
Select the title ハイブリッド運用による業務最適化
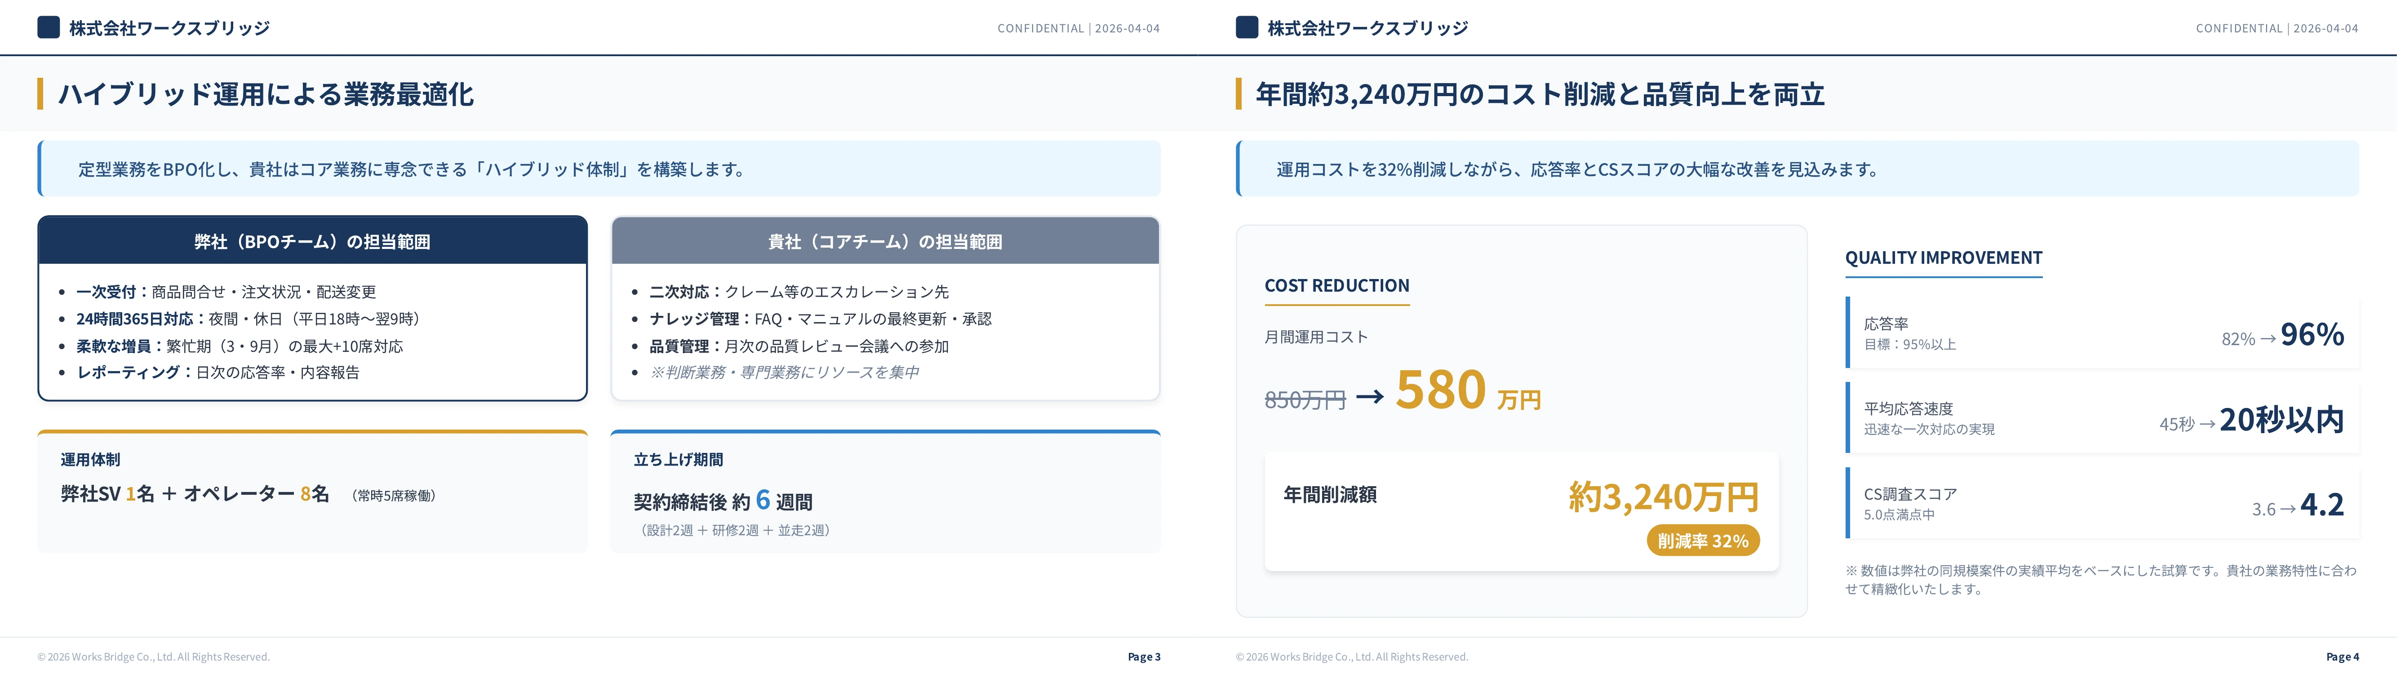266,94
